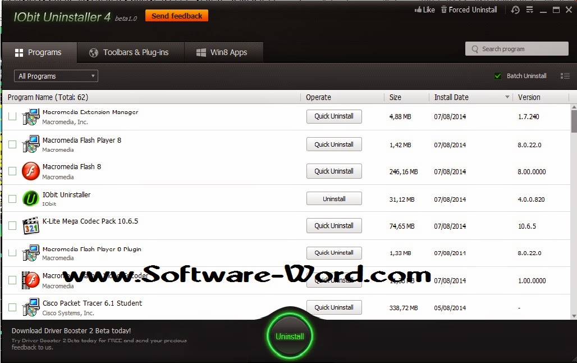Check Flash Video Encoder row checkbox
The height and width of the screenshot is (363, 577).
coord(12,280)
